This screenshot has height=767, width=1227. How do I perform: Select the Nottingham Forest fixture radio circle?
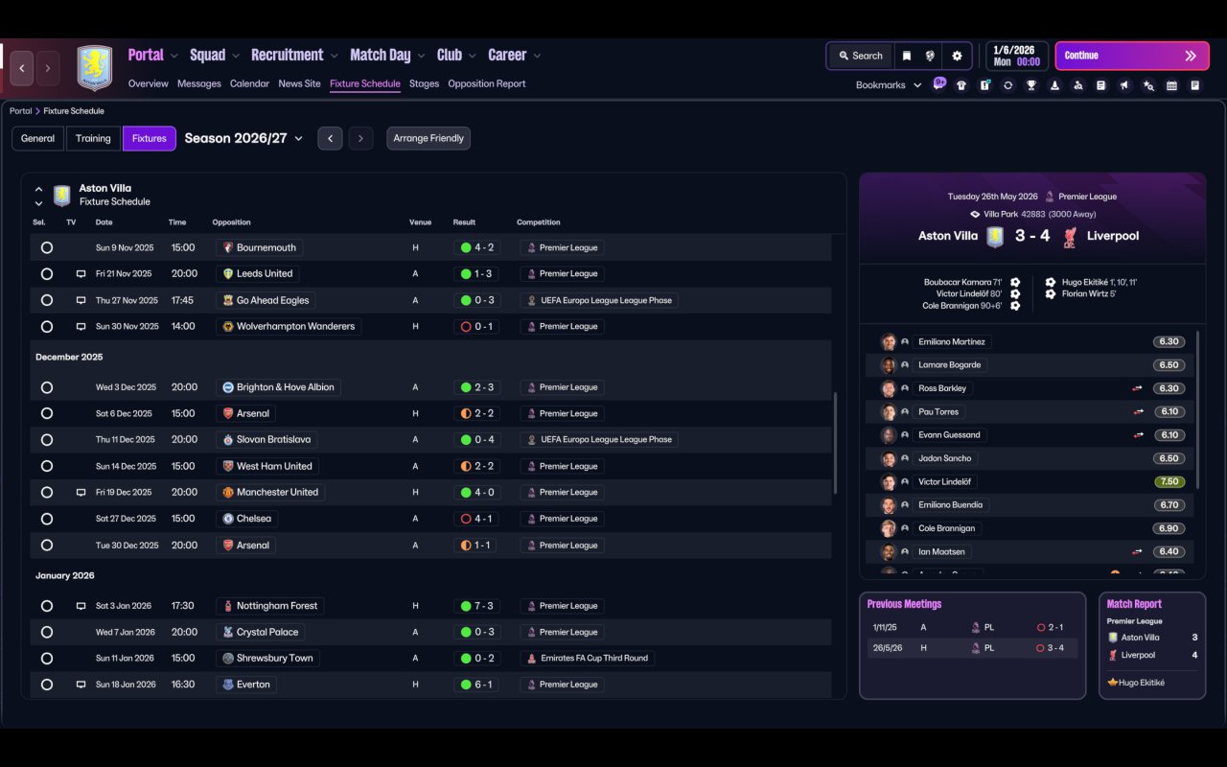pyautogui.click(x=47, y=606)
